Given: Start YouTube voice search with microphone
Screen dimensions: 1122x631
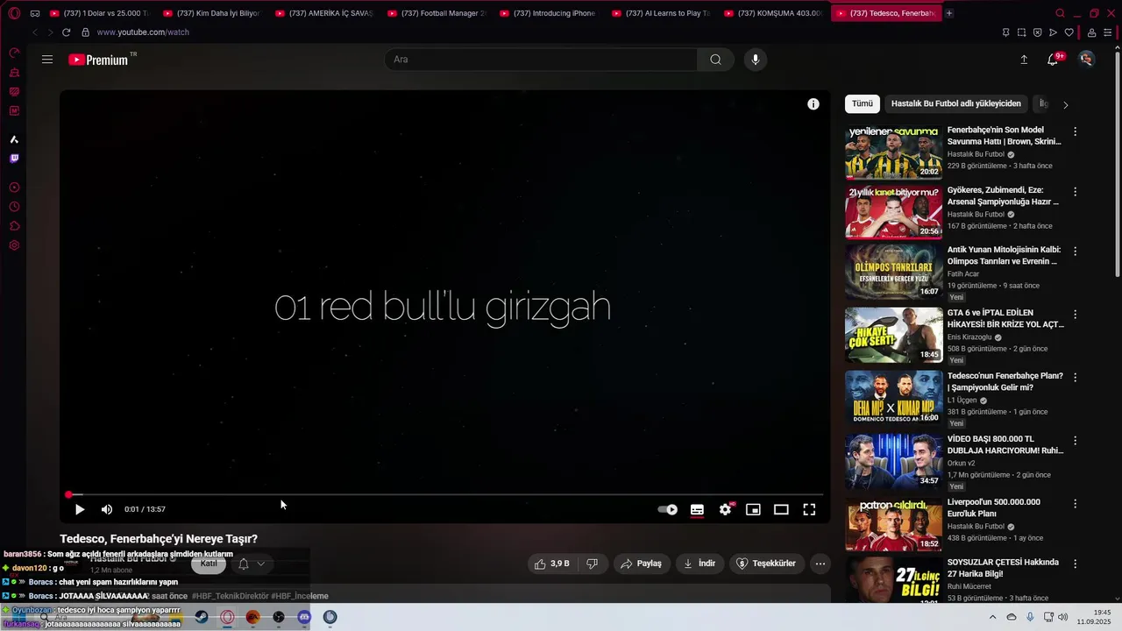Looking at the screenshot, I should [756, 60].
